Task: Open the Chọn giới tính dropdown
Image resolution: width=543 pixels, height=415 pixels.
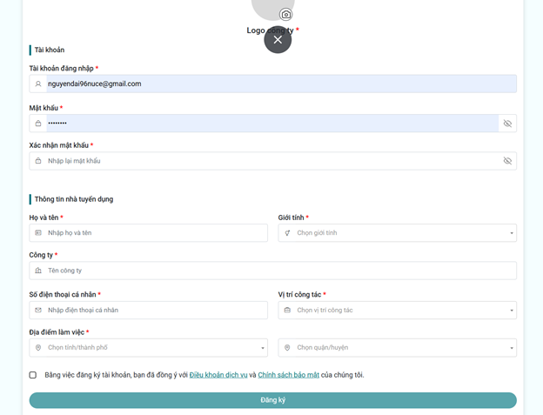Action: pyautogui.click(x=400, y=233)
